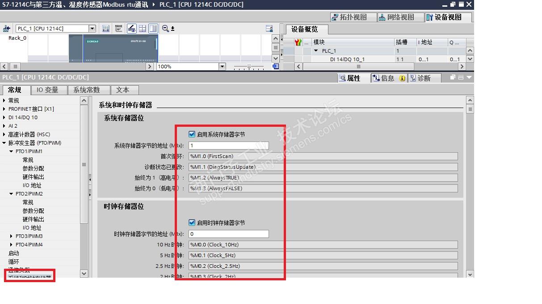Click the save window settings icon
Viewport: 542px width, 304px height.
tap(269, 29)
